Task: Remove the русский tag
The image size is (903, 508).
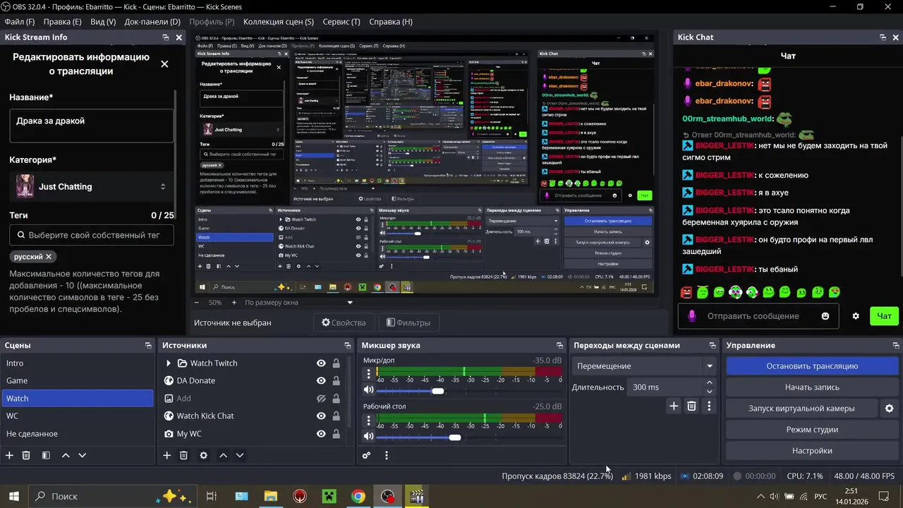Action: (x=49, y=257)
